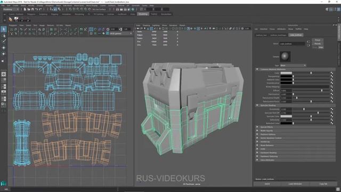Click the UV editor shuffle icon next to grid
Screen dimensions: 341x192
pos(85,29)
